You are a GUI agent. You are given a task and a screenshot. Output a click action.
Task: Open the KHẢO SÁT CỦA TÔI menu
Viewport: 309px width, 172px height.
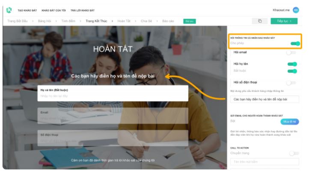[x=53, y=10]
